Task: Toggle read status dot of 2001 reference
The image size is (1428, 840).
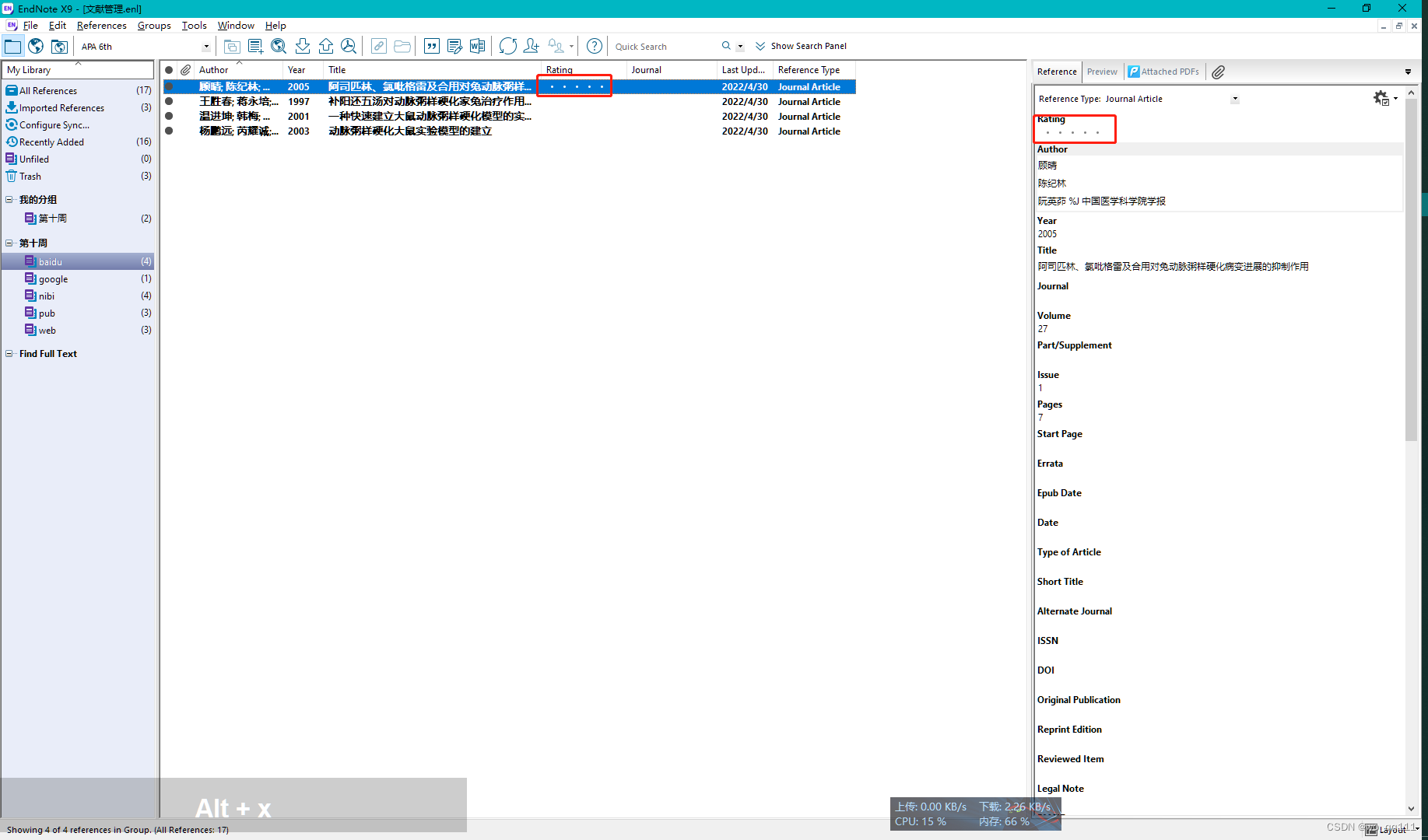Action: click(x=169, y=116)
